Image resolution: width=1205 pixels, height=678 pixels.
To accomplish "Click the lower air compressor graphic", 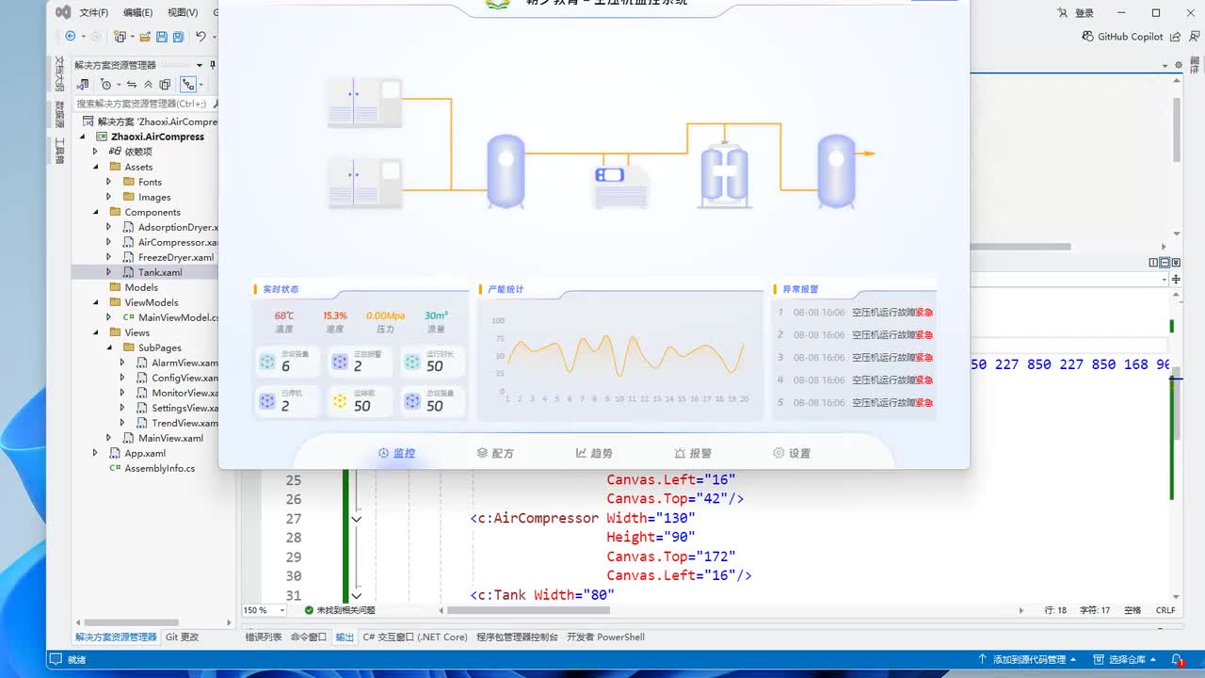I will (364, 183).
